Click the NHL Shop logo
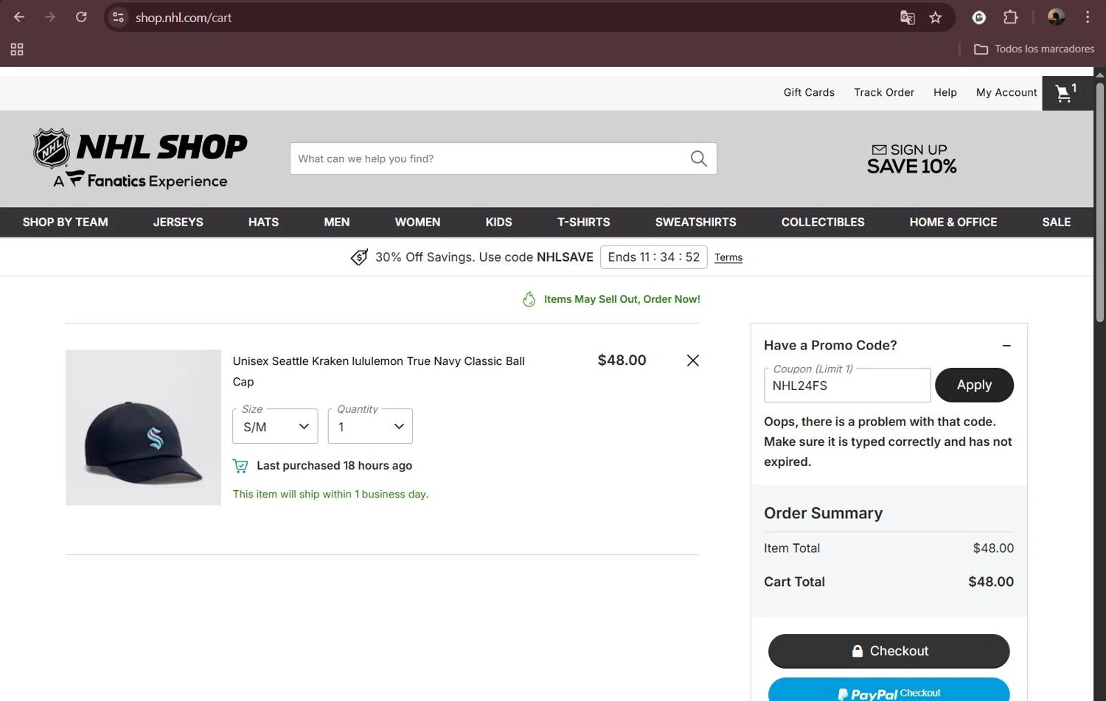1106x701 pixels. (140, 158)
